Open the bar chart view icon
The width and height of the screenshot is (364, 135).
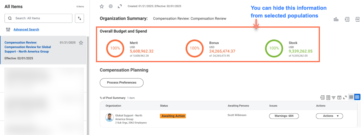coord(336,19)
